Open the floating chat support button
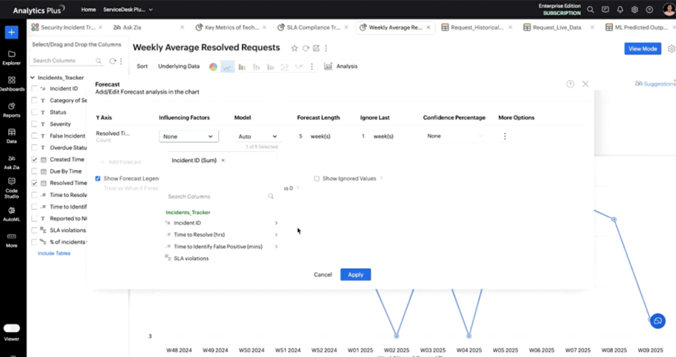Viewport: 676px width, 357px height. pos(658,321)
